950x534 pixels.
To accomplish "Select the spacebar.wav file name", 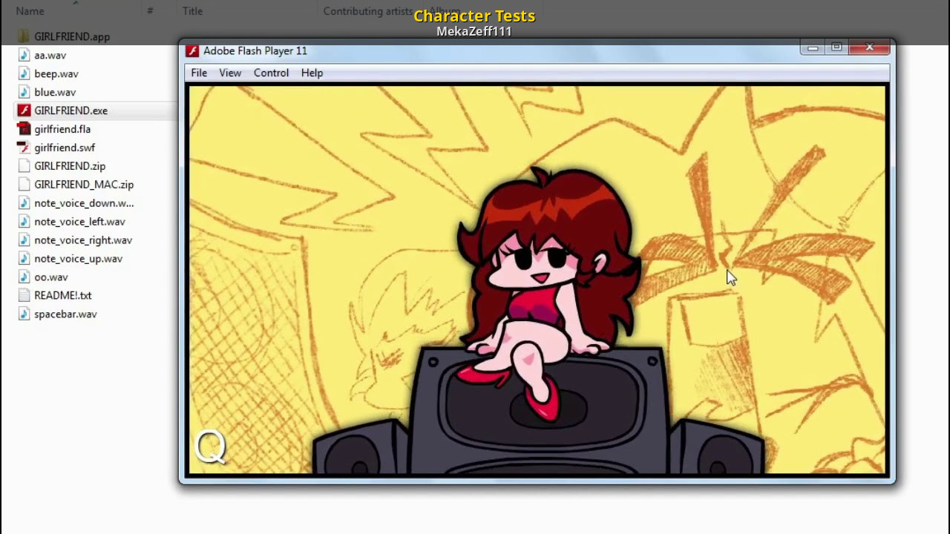I will point(65,314).
